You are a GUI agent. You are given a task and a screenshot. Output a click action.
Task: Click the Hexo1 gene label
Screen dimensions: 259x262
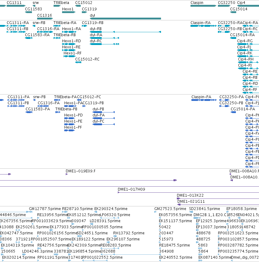[68, 9]
